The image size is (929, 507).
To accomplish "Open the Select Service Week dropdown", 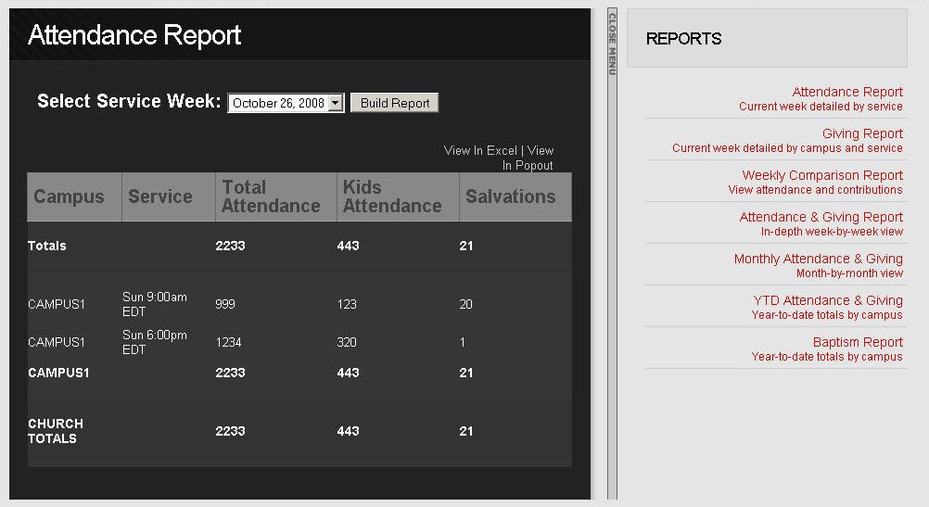I will (286, 103).
